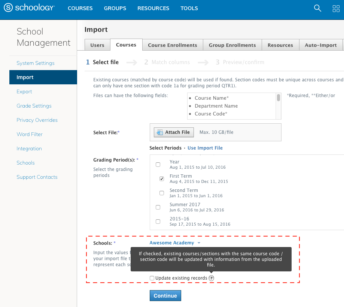344x307 pixels.
Task: Click the field list scrollbar
Action: click(278, 98)
